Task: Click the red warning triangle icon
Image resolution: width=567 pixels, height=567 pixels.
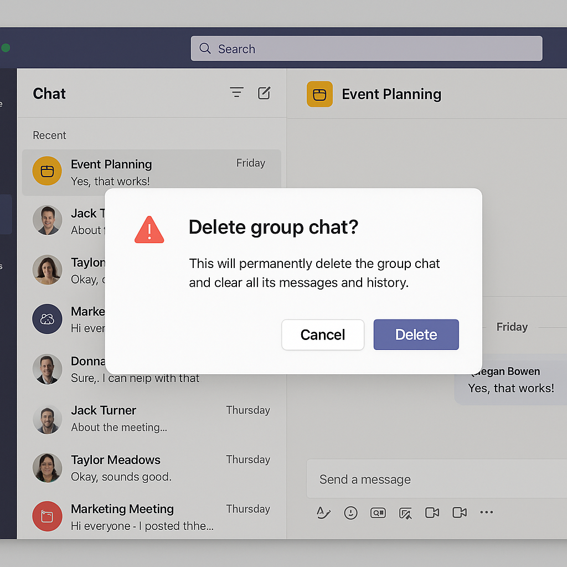Action: (150, 230)
